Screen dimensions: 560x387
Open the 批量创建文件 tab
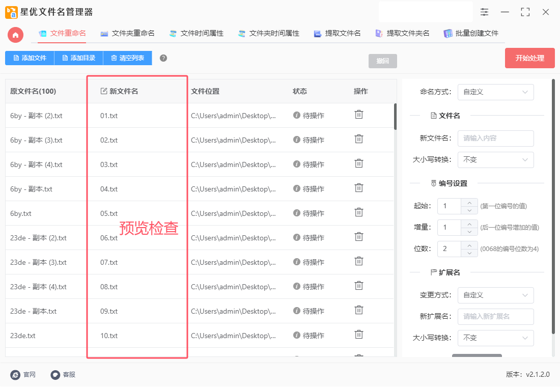(x=471, y=34)
